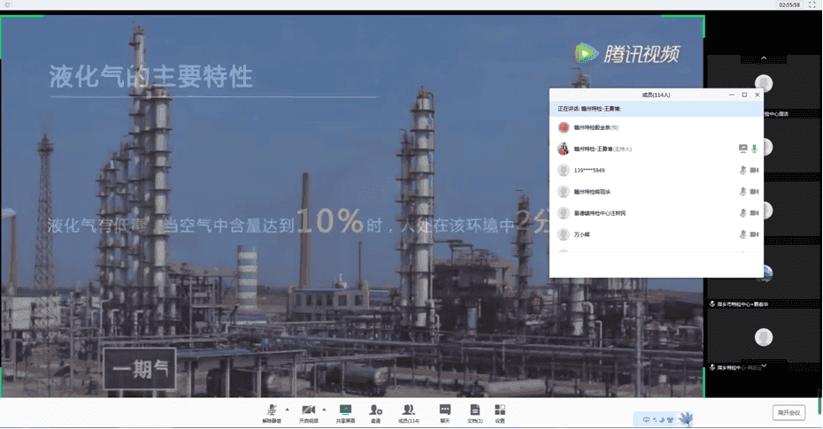Image resolution: width=823 pixels, height=429 pixels.
Task: Select the member row 景德镇特检中心汪树民
Action: [656, 213]
